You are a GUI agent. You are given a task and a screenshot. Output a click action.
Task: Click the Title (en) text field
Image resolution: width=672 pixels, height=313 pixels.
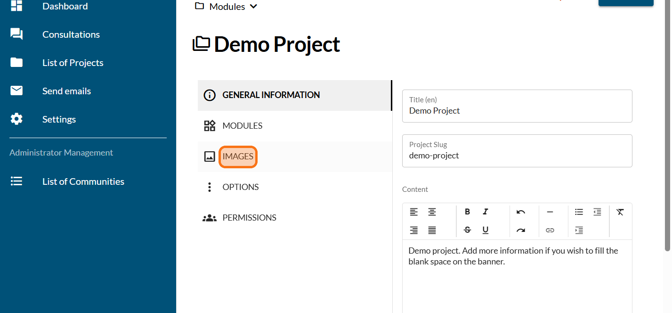pyautogui.click(x=517, y=111)
